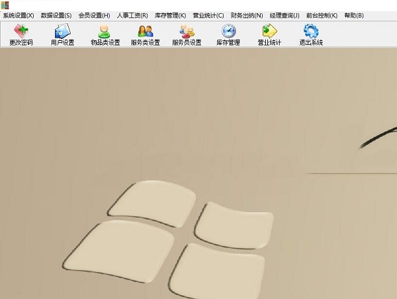Screen dimensions: 397x299
Task: Open the 人事工资(R) menu
Action: (132, 15)
